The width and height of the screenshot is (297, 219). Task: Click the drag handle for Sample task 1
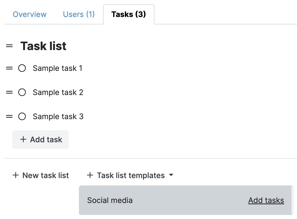[x=9, y=68]
